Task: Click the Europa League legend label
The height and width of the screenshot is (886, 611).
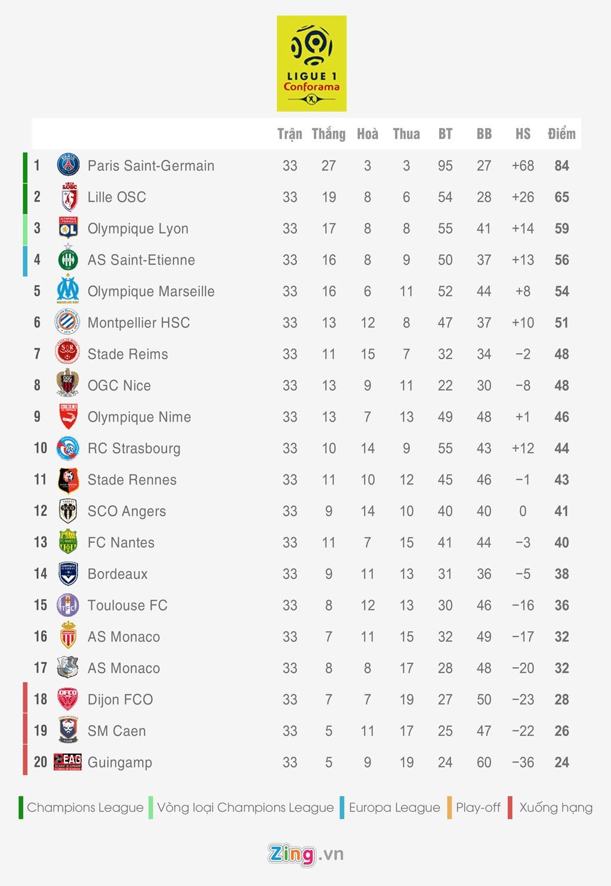Action: pyautogui.click(x=394, y=808)
